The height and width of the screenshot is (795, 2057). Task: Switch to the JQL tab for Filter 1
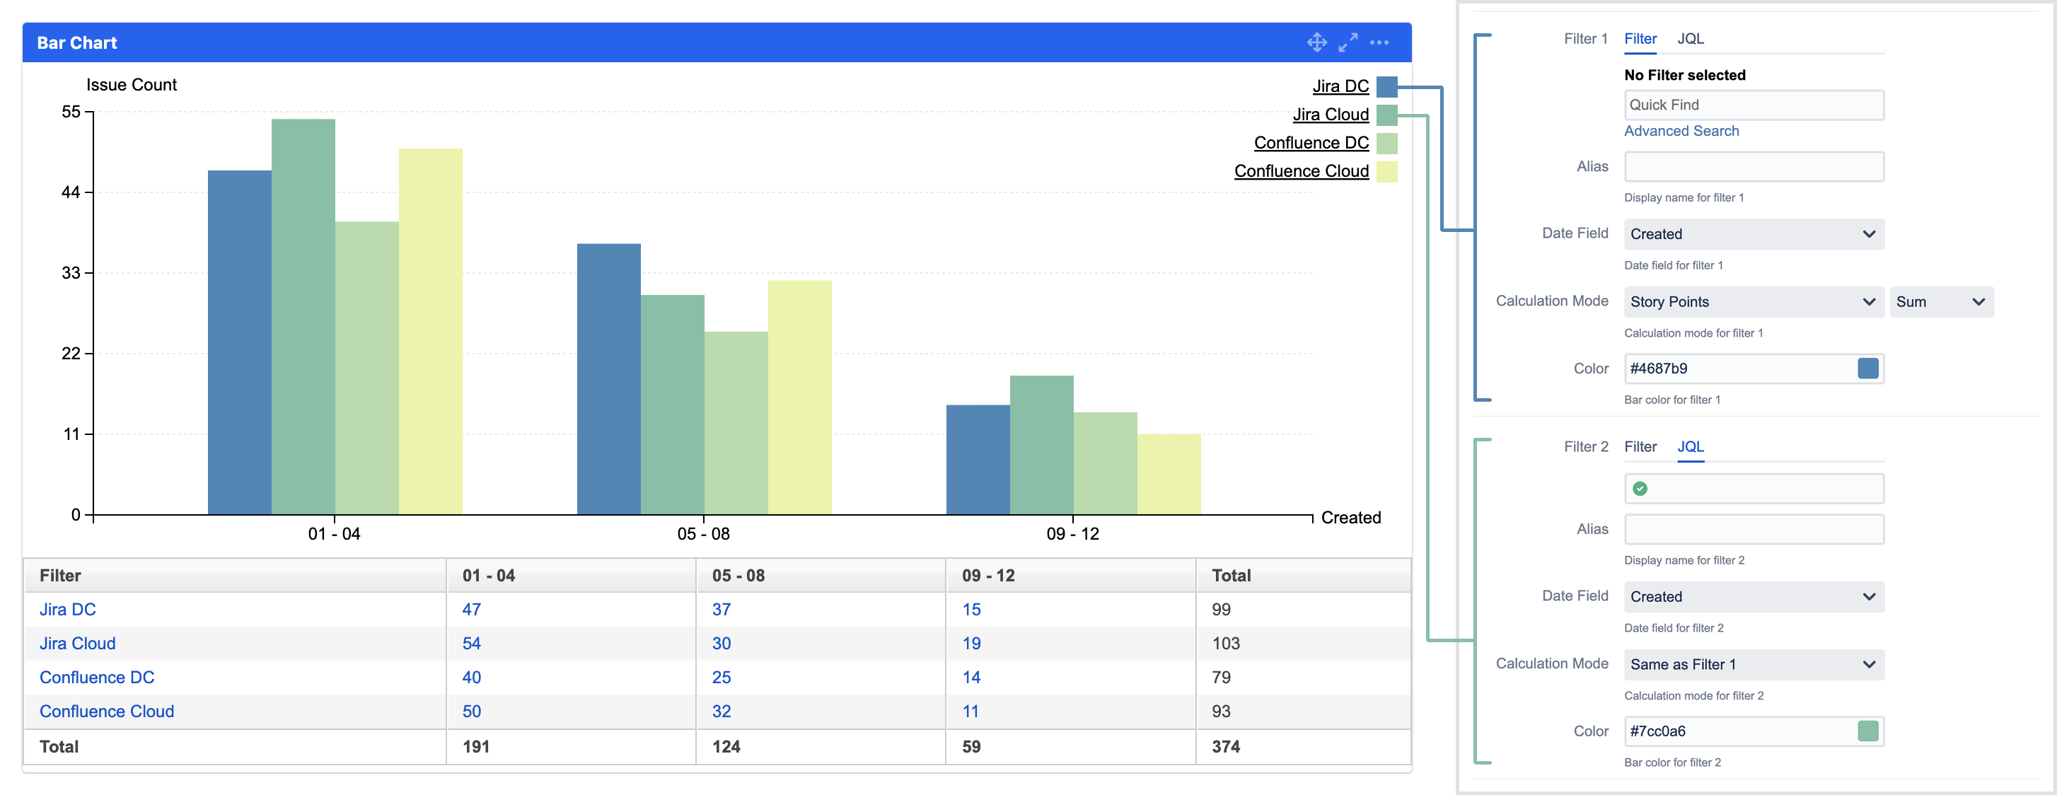1691,38
